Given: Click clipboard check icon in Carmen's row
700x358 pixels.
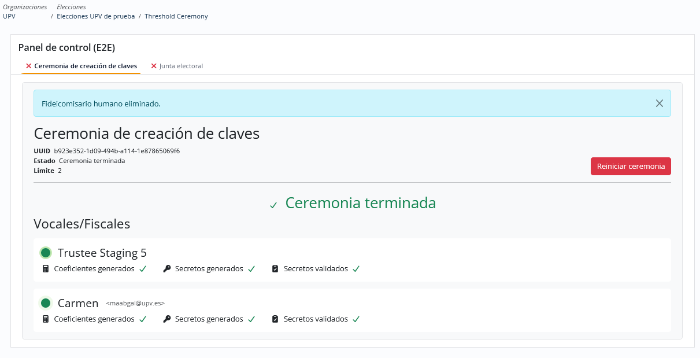Looking at the screenshot, I should [275, 319].
